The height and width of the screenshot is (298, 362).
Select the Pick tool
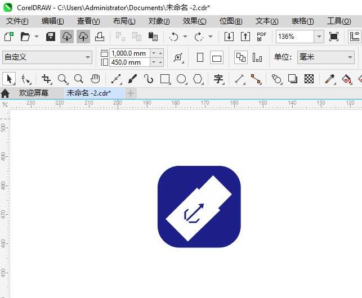coord(9,79)
